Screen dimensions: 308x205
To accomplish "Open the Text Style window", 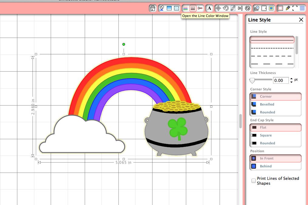I will [209, 8].
